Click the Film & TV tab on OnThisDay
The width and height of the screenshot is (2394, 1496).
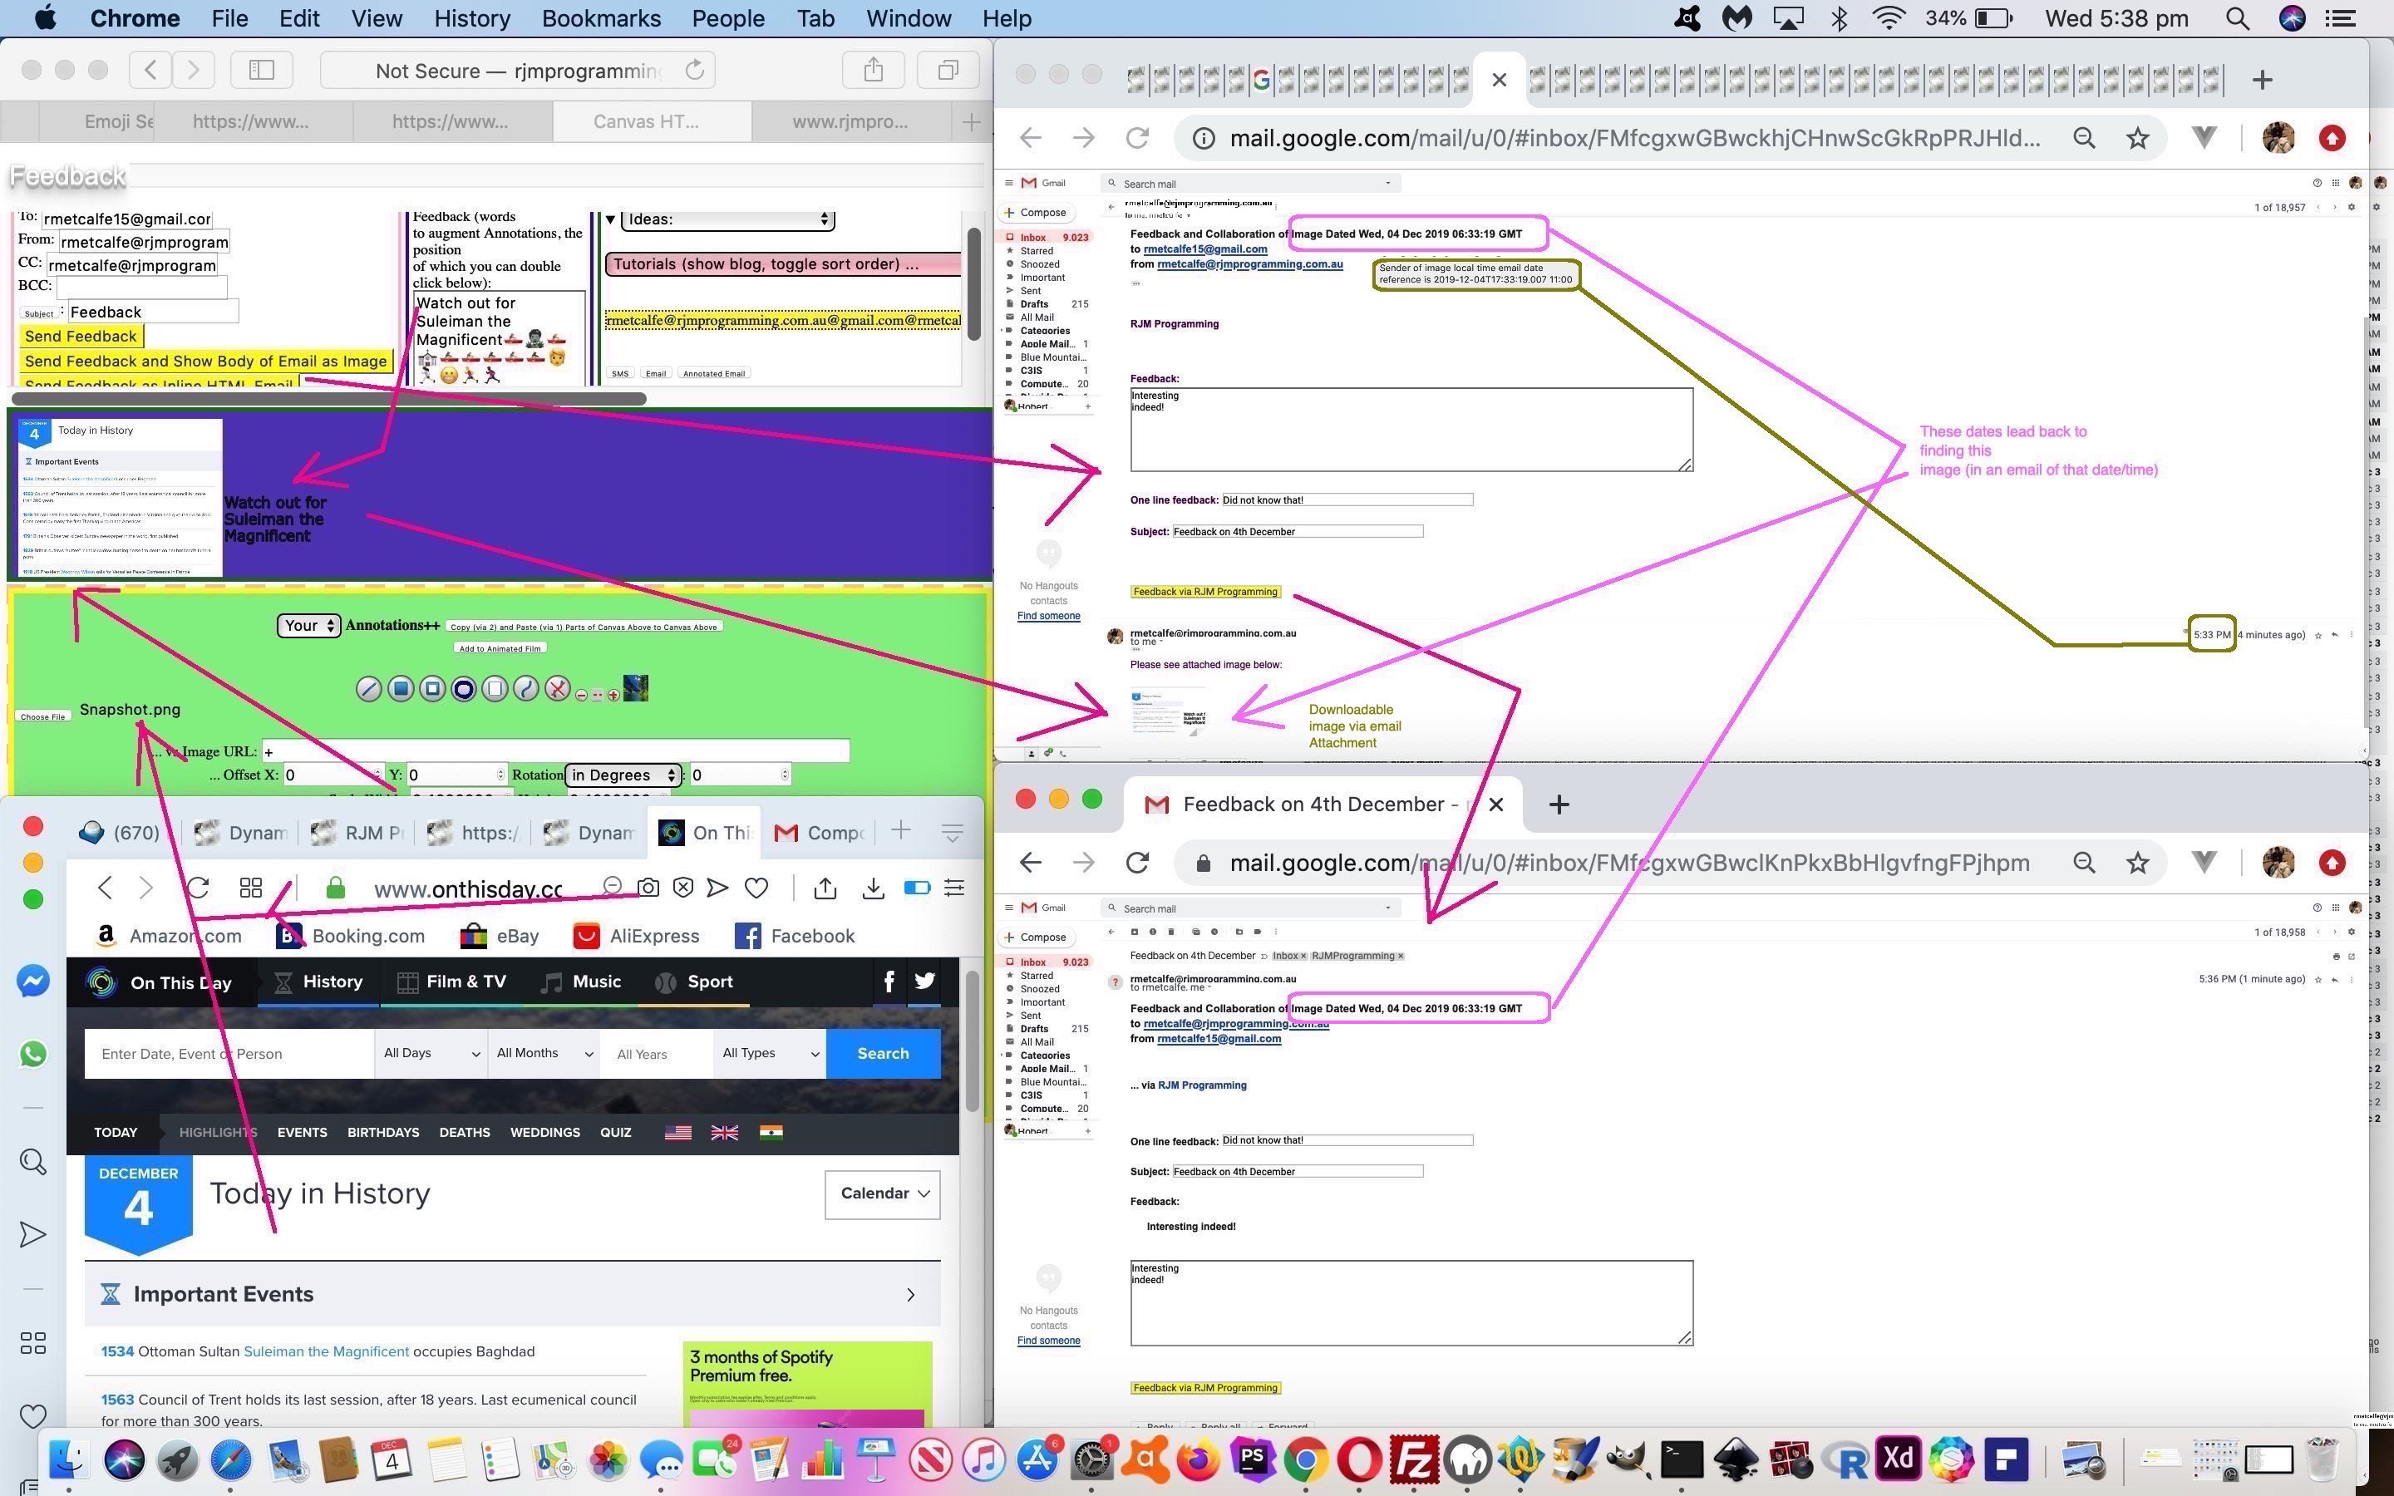(x=465, y=981)
